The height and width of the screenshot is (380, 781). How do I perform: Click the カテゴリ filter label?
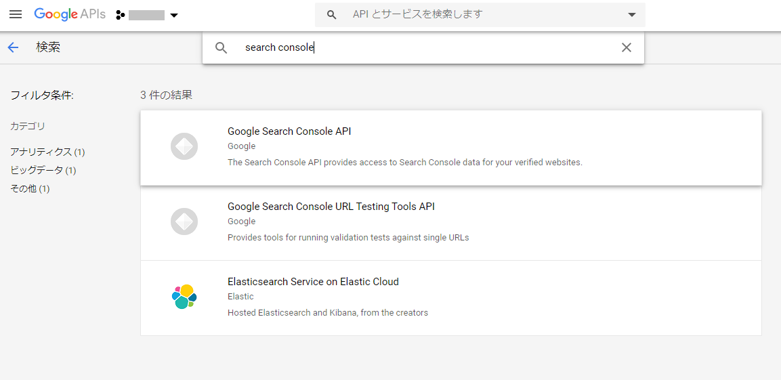coord(28,126)
